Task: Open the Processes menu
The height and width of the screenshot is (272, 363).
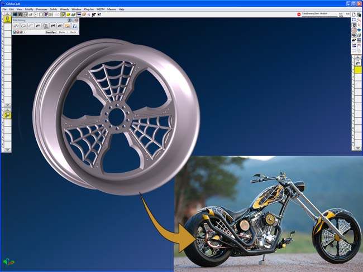Action: [x=42, y=9]
